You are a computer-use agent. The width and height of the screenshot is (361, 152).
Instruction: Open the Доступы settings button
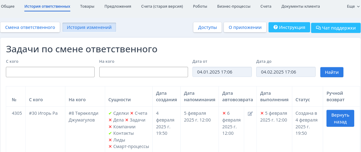pyautogui.click(x=207, y=27)
